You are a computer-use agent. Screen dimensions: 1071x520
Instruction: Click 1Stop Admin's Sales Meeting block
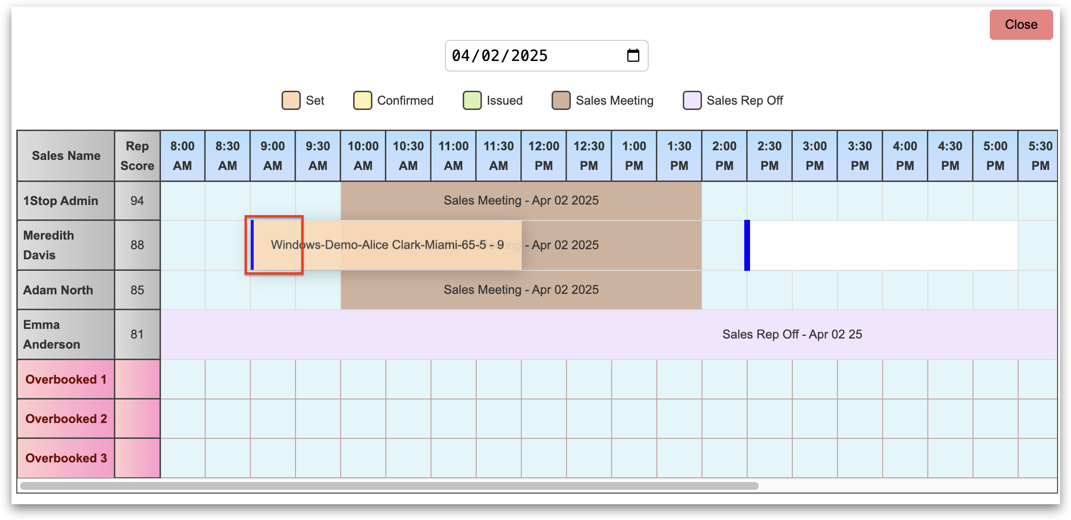(x=521, y=200)
